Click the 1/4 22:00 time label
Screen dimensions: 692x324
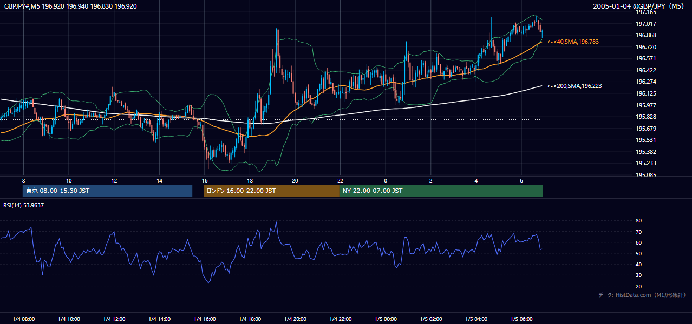coord(341,319)
